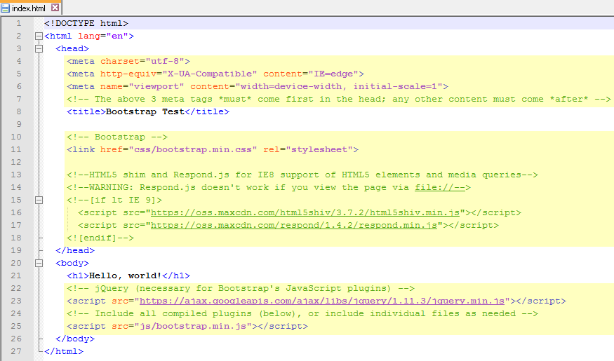
Task: Click the 'HTML5 shim and Respond.js' comment
Action: pos(302,175)
